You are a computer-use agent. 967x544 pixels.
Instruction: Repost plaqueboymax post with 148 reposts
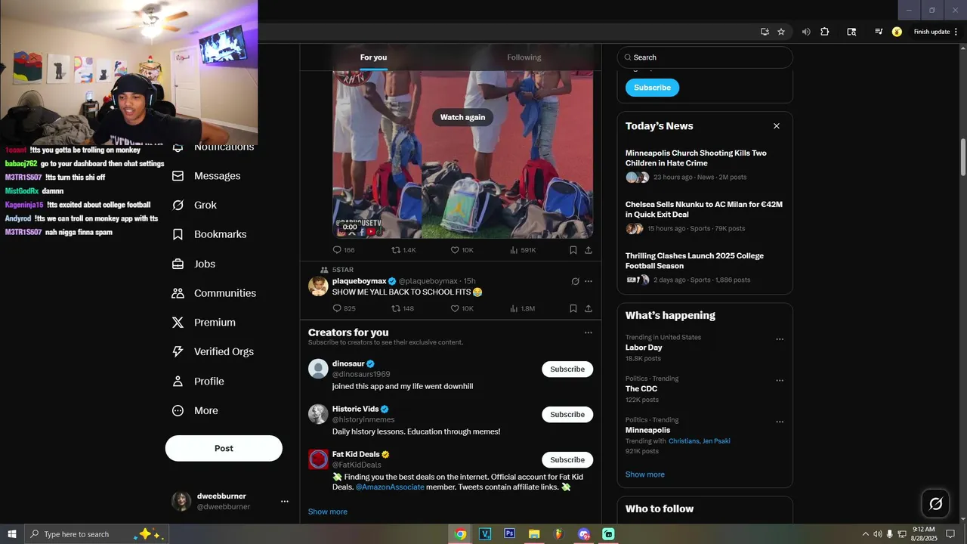(x=403, y=308)
